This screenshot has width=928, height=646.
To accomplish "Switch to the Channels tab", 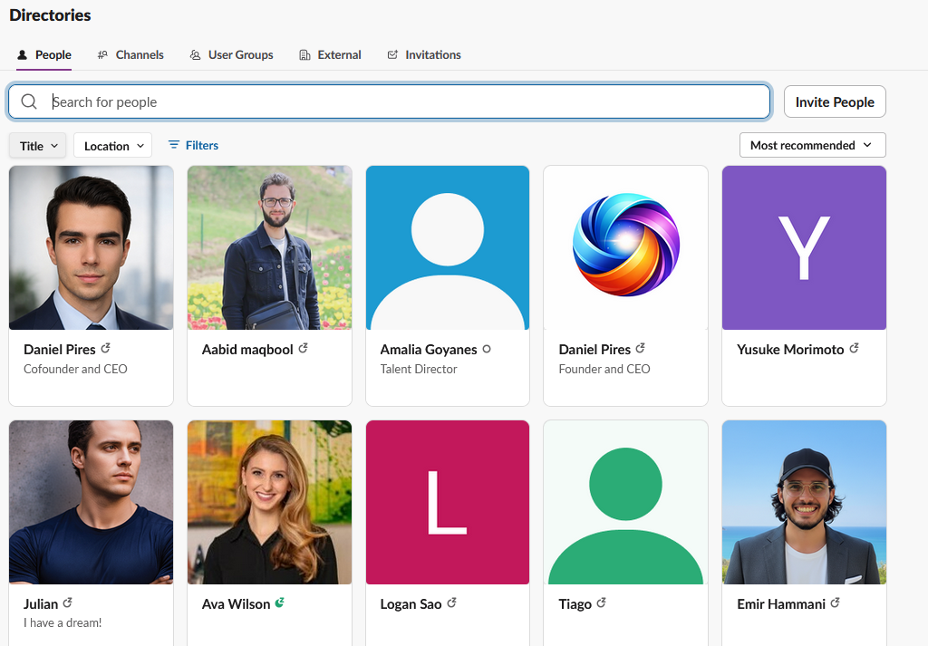I will point(130,54).
